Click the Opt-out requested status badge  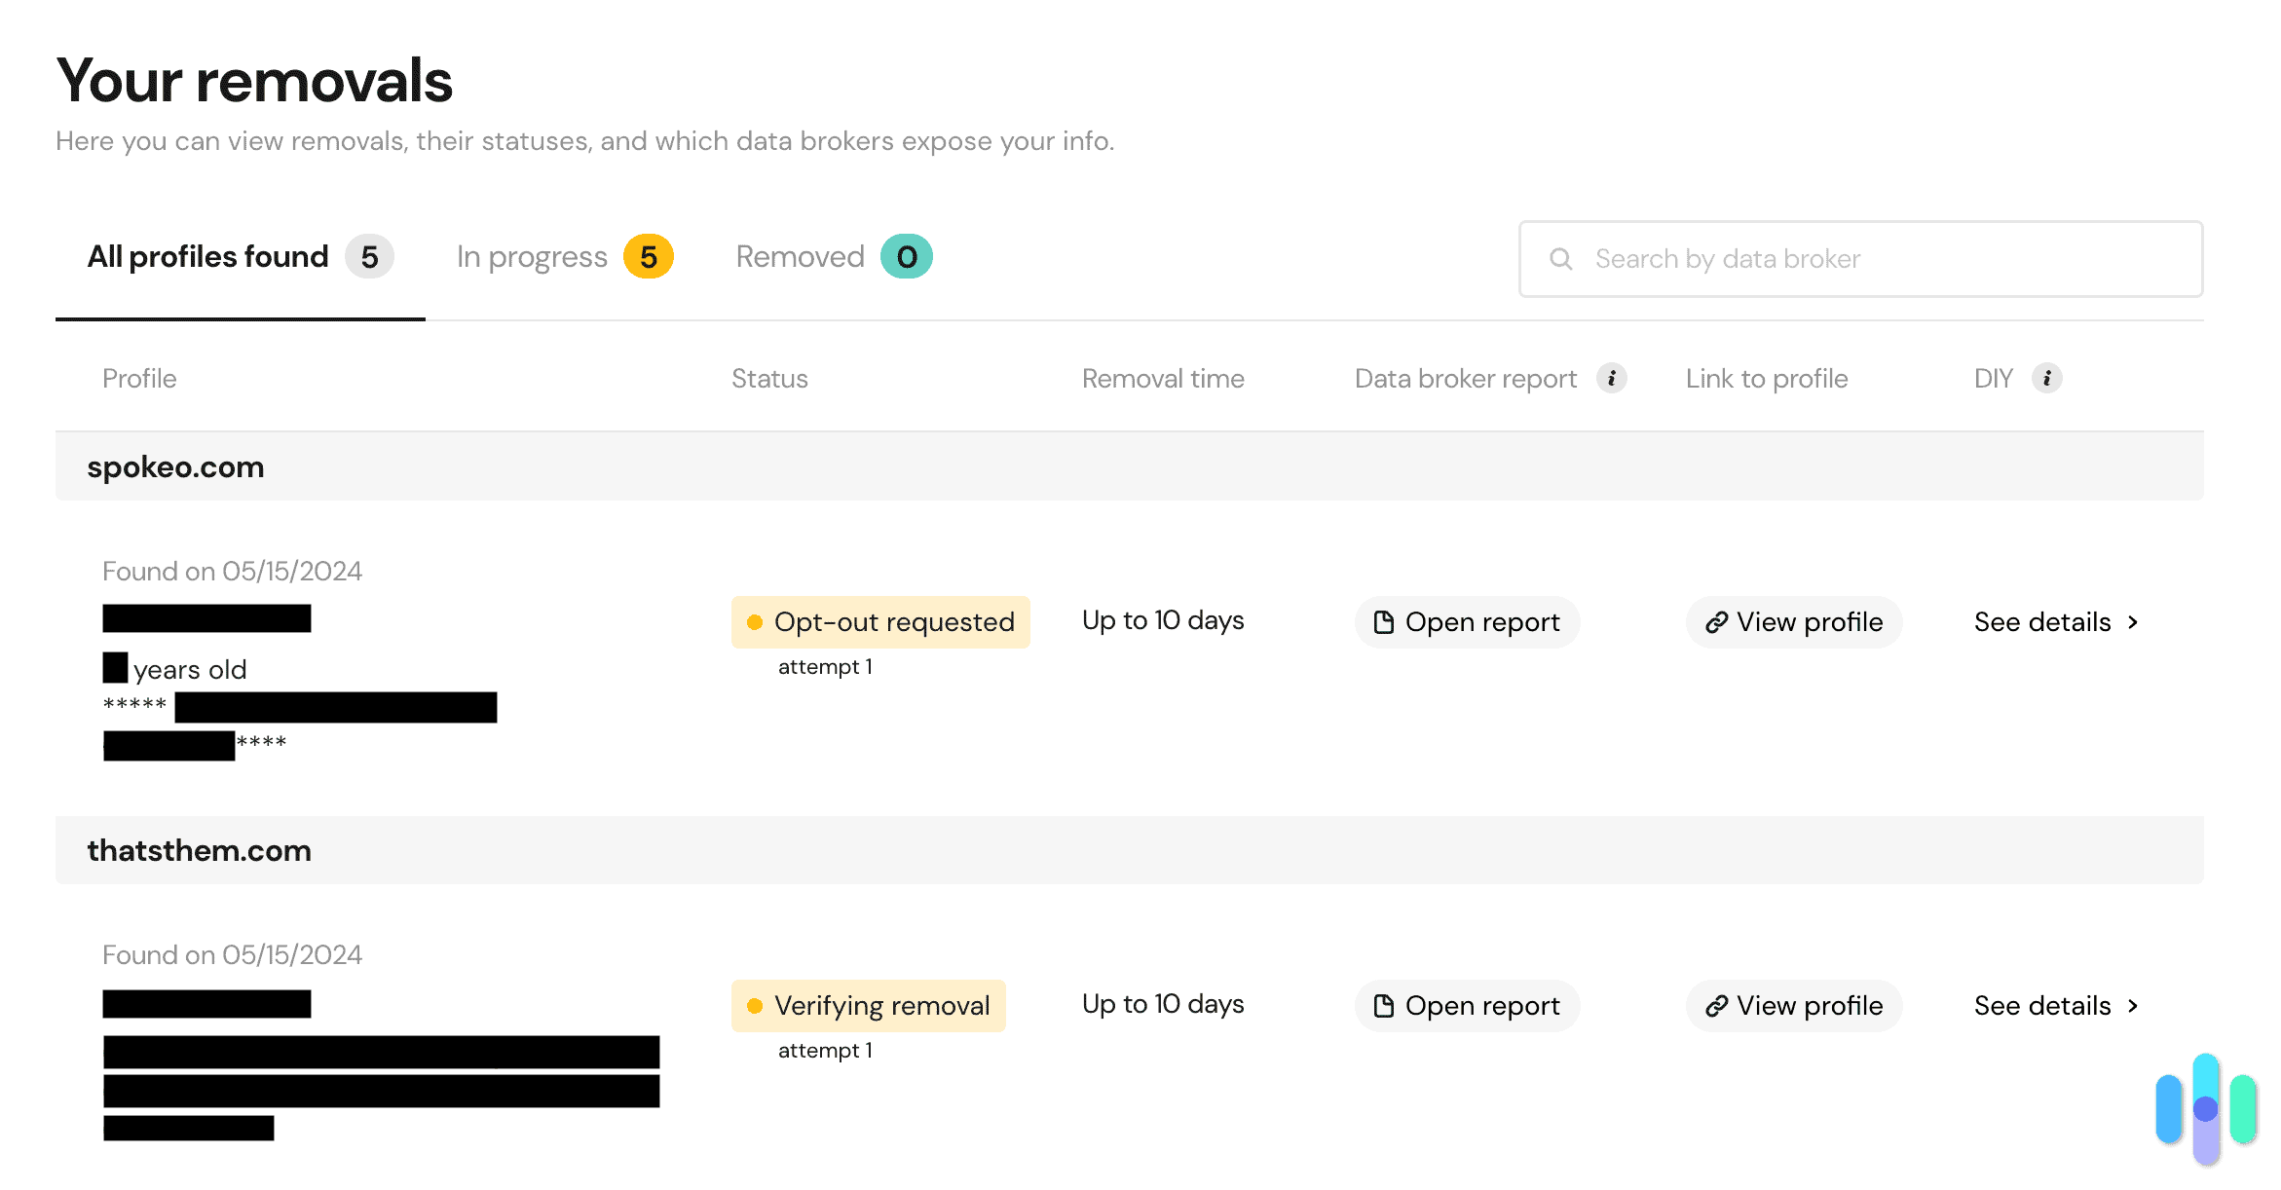pyautogui.click(x=880, y=622)
